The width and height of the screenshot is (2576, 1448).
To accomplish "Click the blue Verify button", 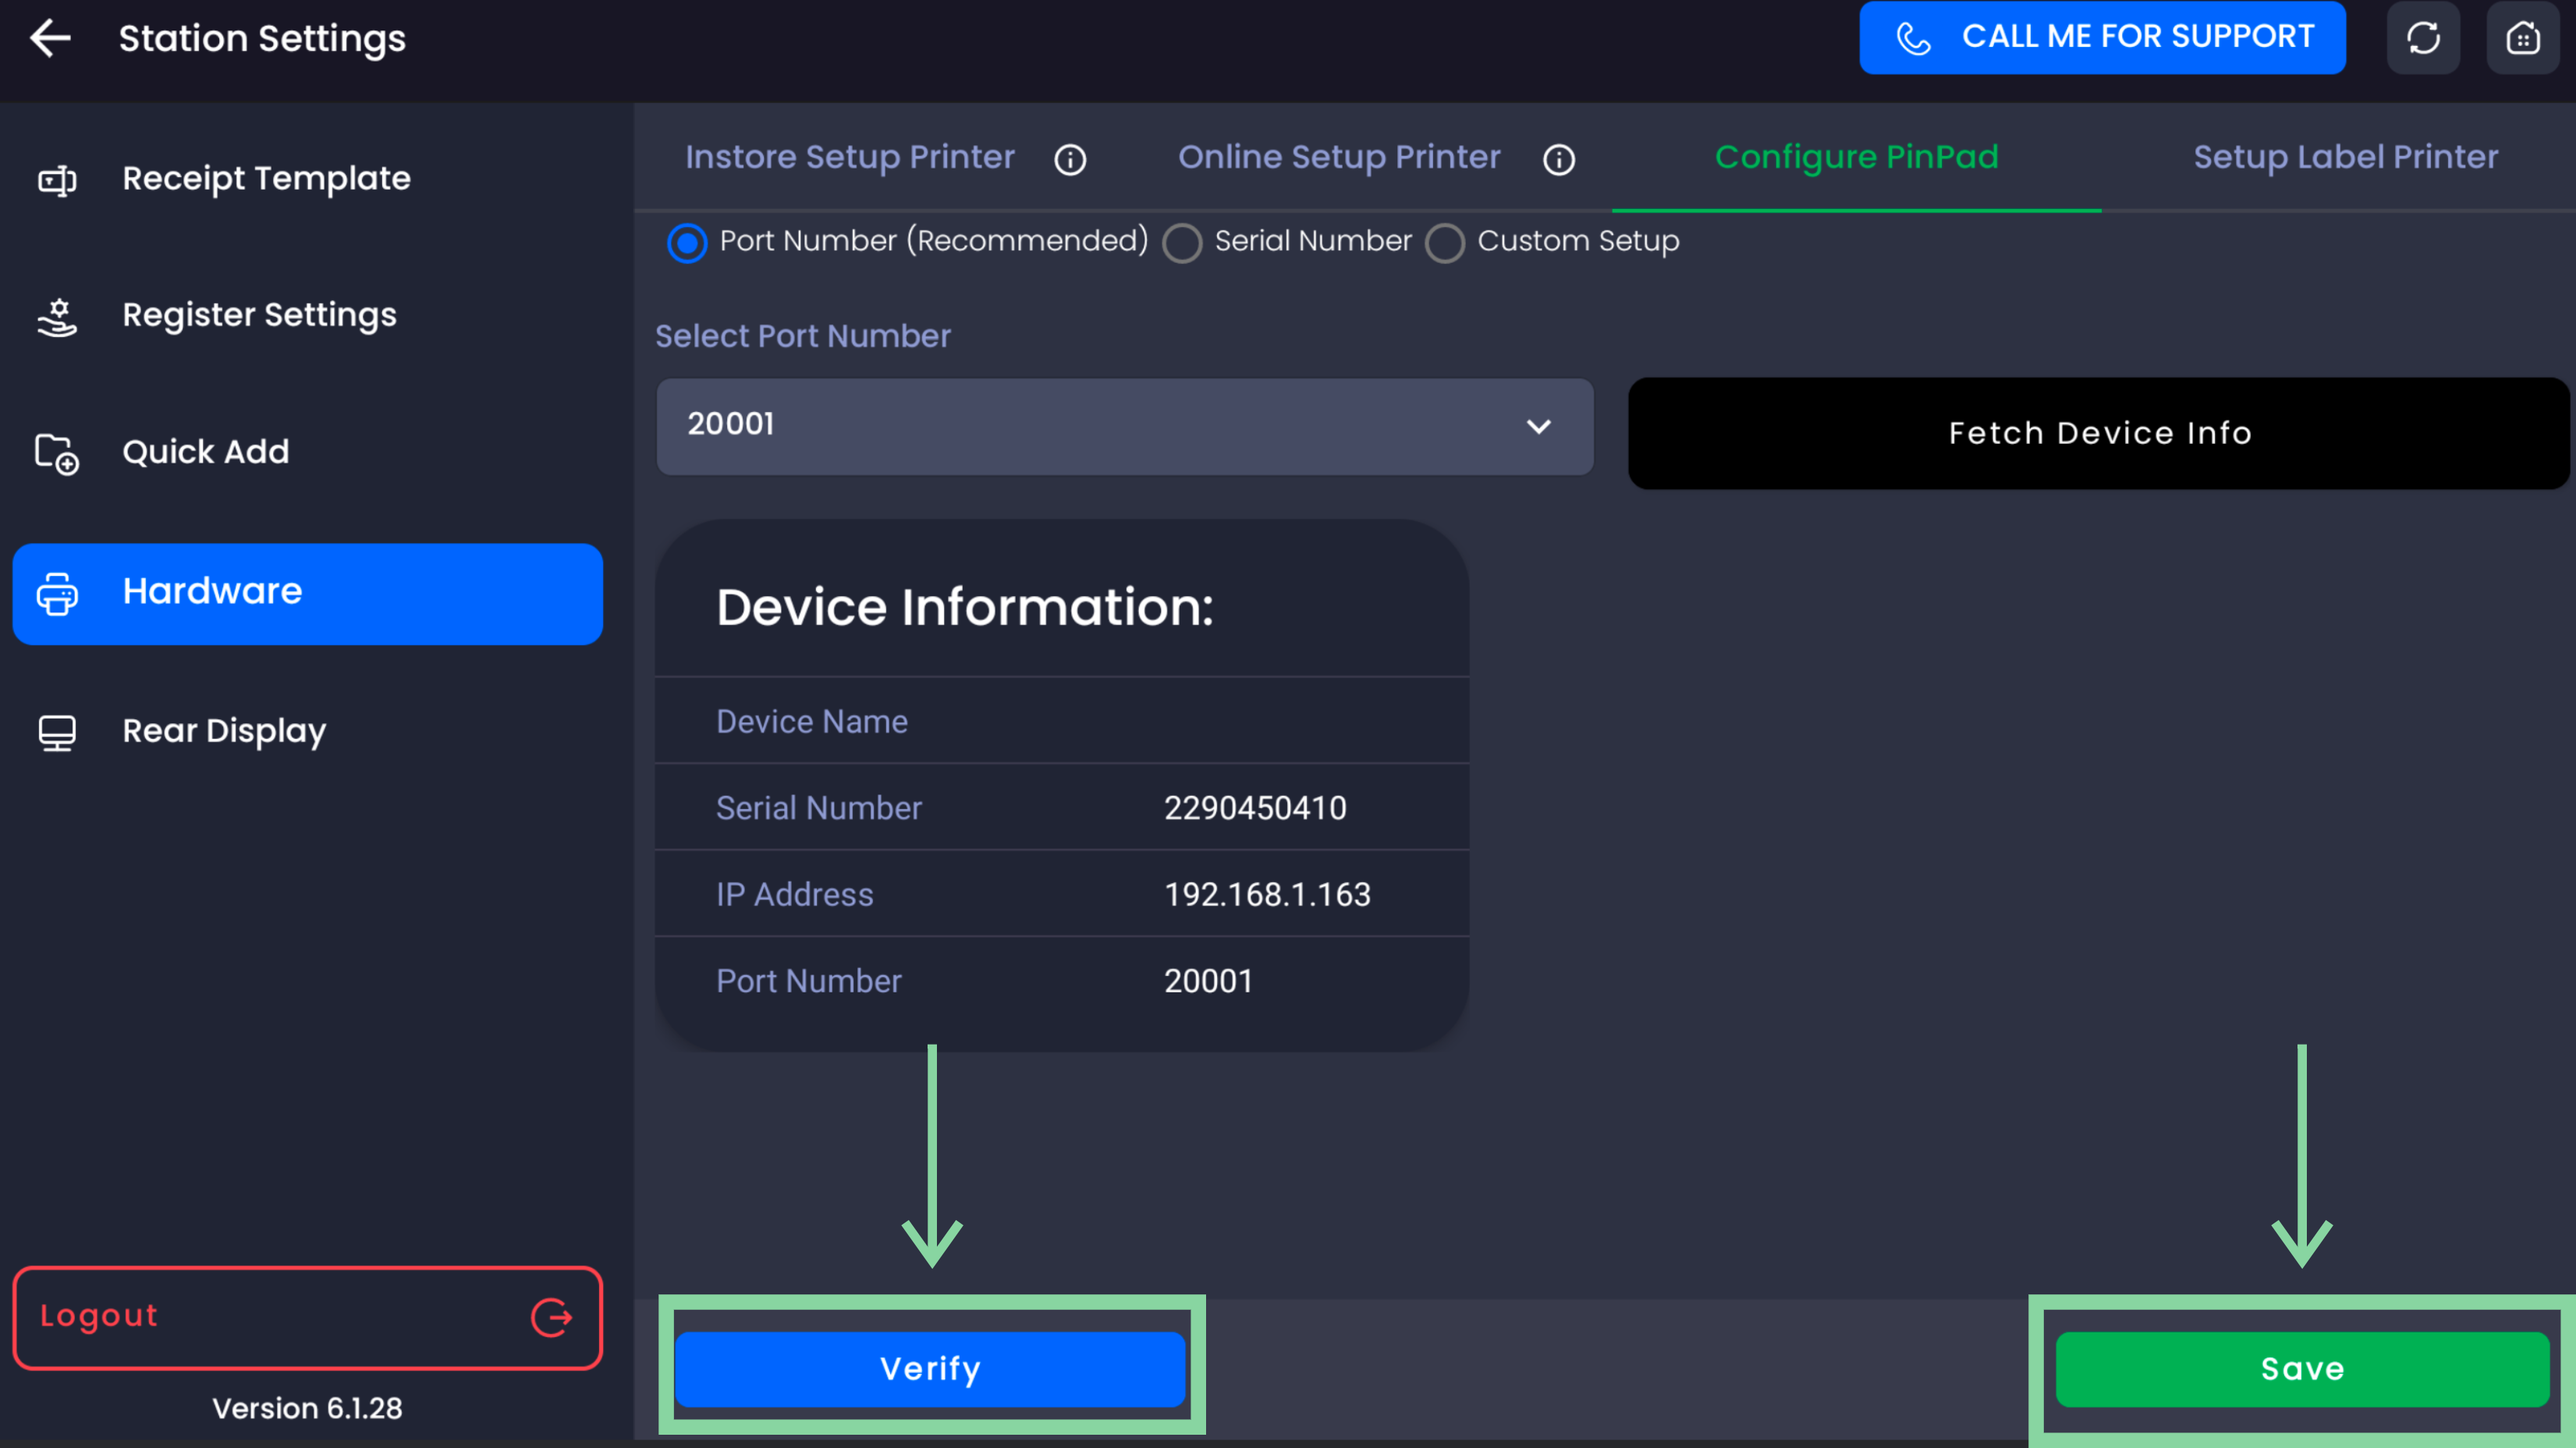I will pyautogui.click(x=930, y=1368).
